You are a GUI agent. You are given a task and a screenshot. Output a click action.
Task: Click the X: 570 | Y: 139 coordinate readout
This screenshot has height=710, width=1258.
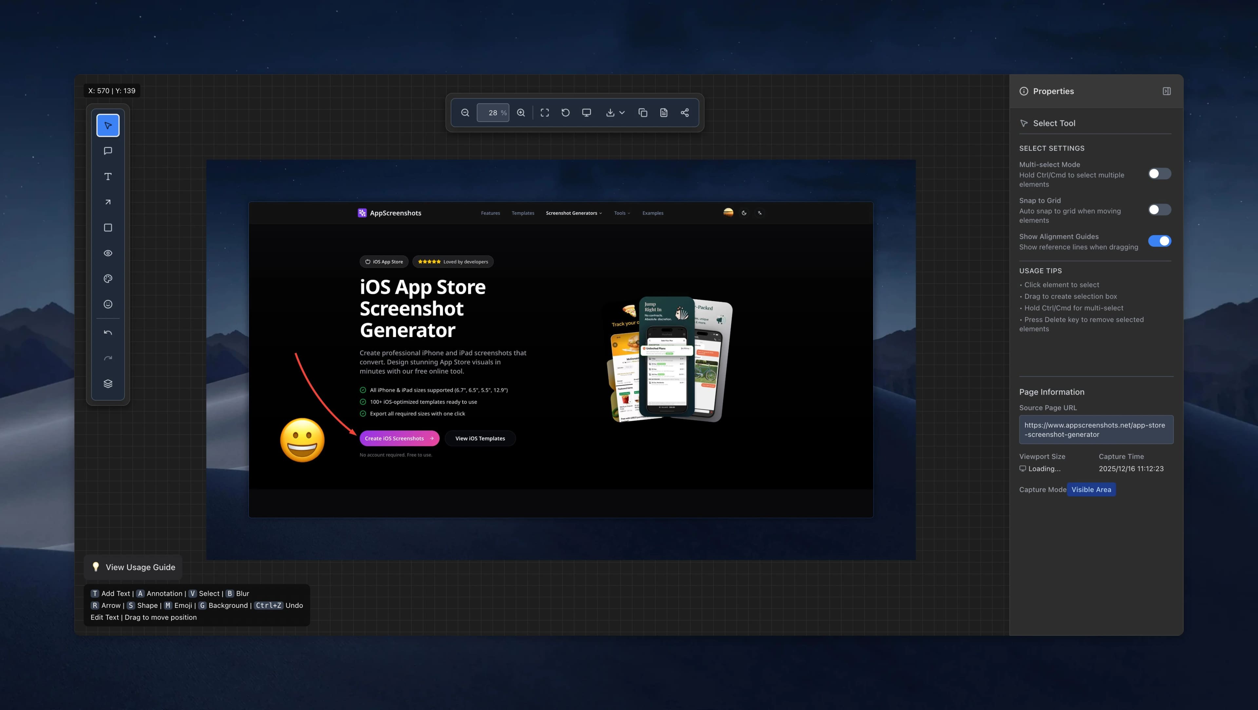(112, 91)
